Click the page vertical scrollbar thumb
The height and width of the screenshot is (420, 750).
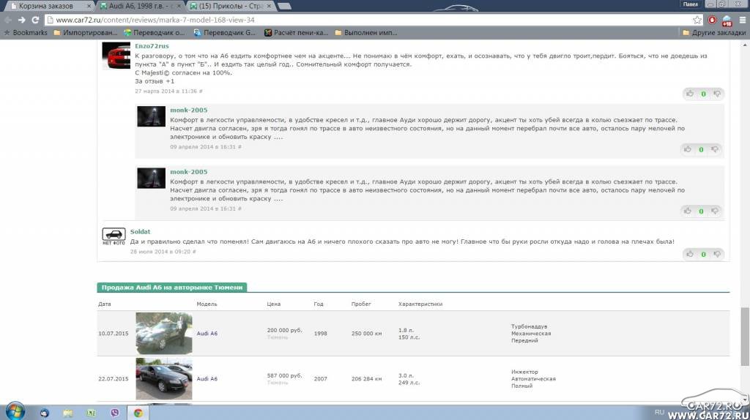tap(745, 336)
